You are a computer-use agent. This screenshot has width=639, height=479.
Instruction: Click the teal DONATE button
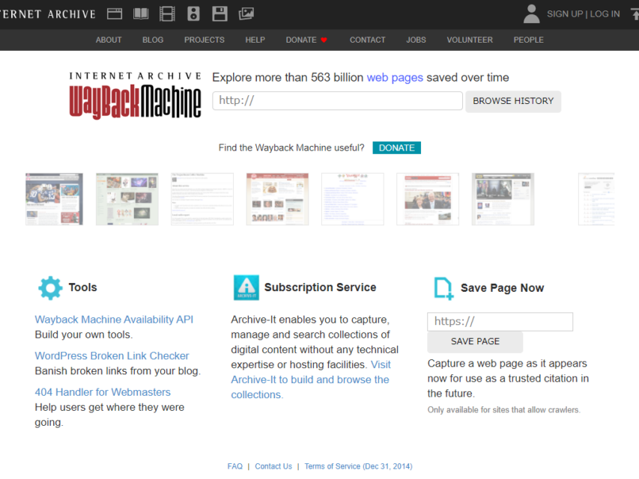(396, 148)
